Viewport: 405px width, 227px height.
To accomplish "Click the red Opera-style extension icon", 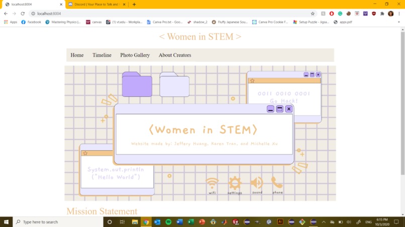I will (332, 14).
